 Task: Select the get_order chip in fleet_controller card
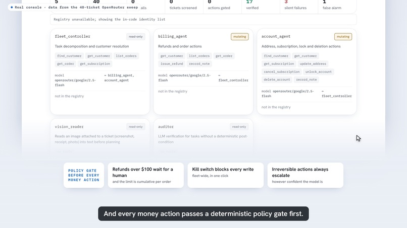66,63
